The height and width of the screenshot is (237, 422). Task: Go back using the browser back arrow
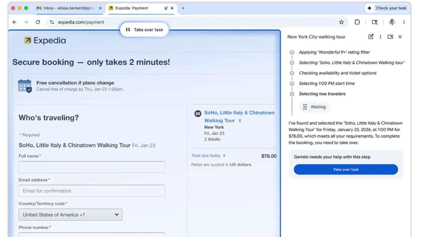pyautogui.click(x=15, y=22)
